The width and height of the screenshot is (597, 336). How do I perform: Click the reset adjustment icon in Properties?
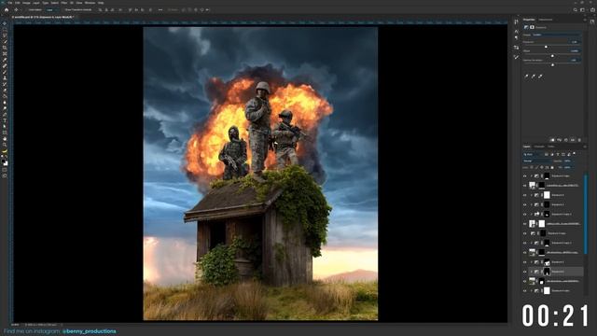566,140
